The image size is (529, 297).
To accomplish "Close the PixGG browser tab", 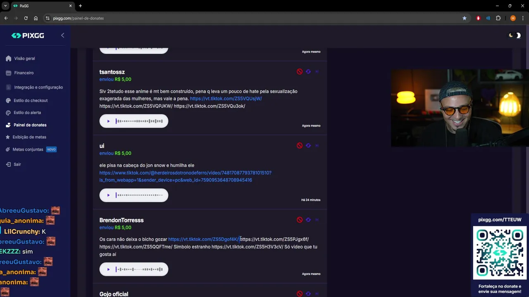I will pos(70,6).
